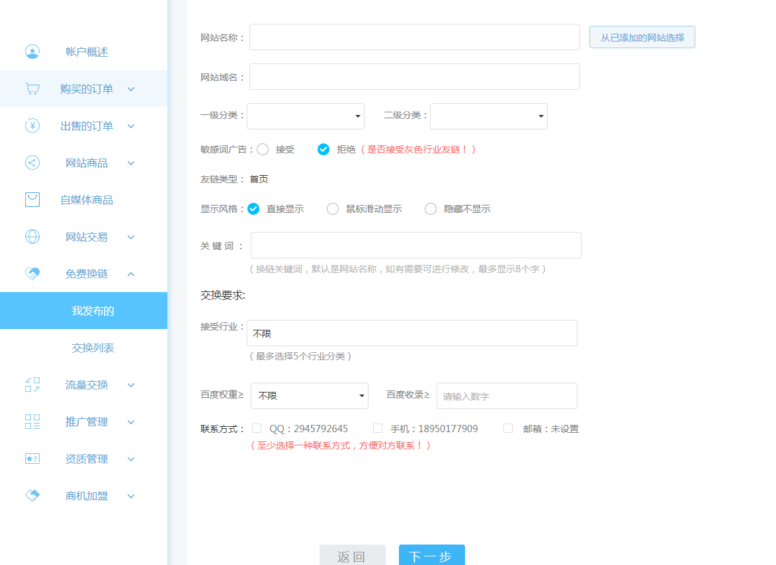Open the 一级分类 dropdown
Screen dimensions: 776x565
pos(306,116)
